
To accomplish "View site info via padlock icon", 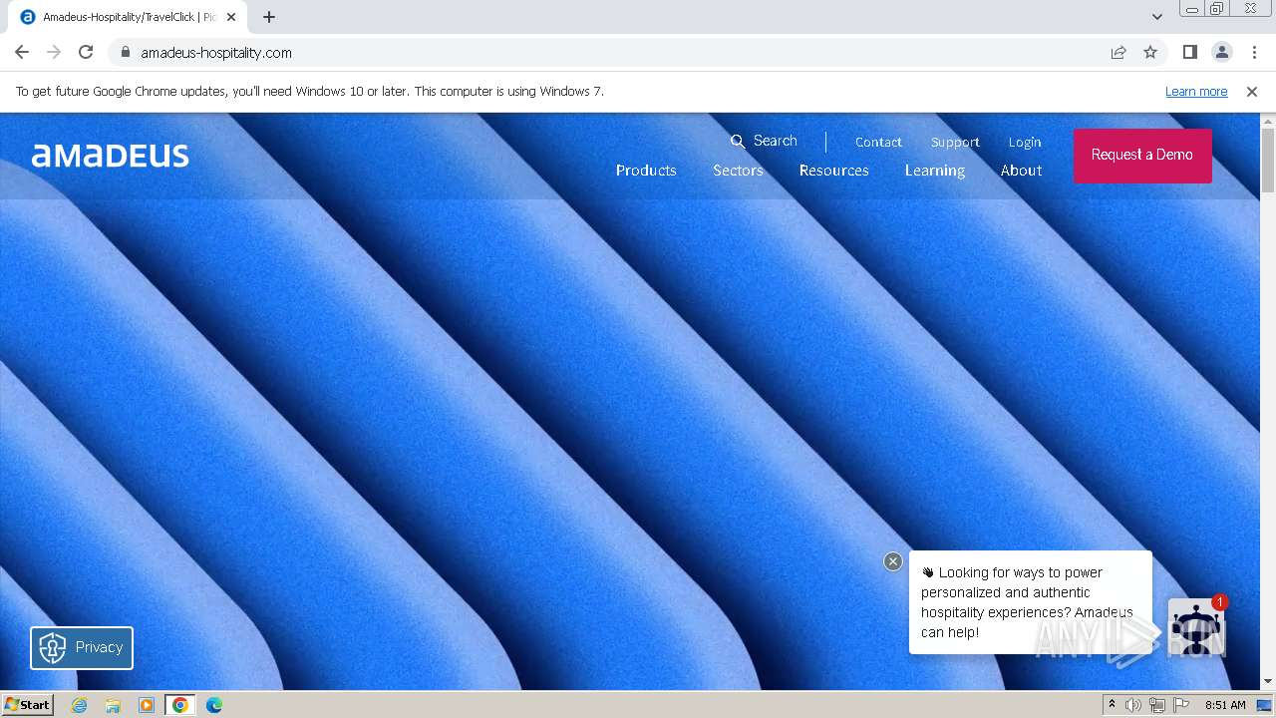I will click(125, 52).
